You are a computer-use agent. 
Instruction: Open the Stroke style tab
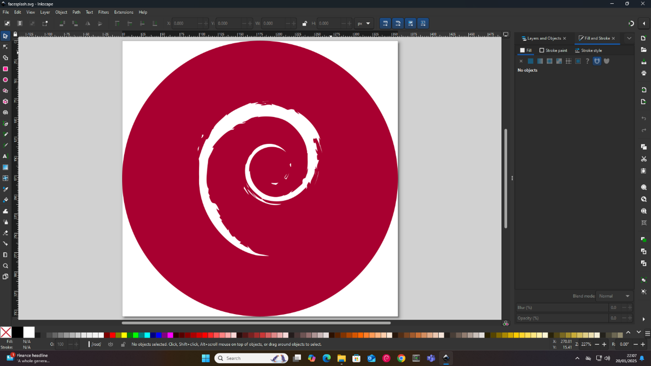[x=589, y=50]
